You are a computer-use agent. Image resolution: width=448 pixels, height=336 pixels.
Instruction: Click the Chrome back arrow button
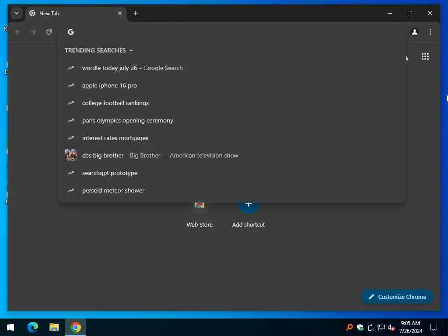(17, 32)
